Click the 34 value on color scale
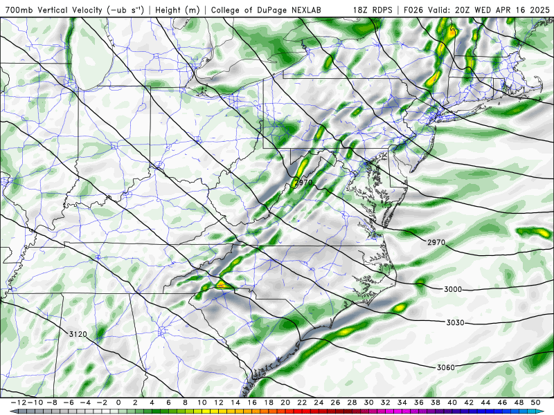The image size is (554, 415). pyautogui.click(x=402, y=403)
